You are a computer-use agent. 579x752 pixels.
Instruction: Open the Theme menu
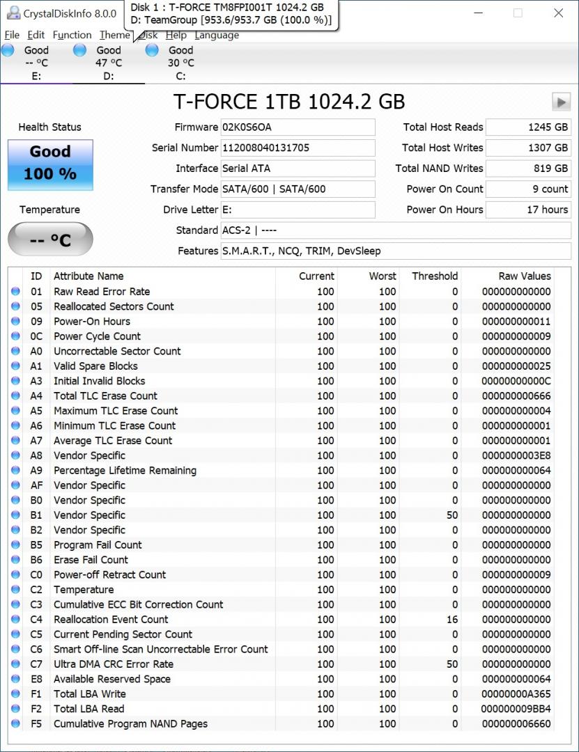pos(115,35)
